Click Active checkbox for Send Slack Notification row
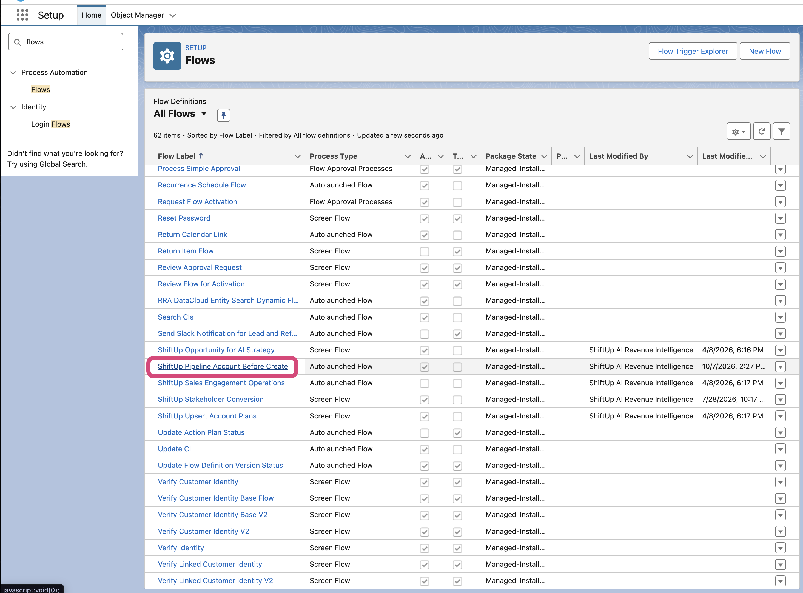The width and height of the screenshot is (803, 593). (424, 334)
